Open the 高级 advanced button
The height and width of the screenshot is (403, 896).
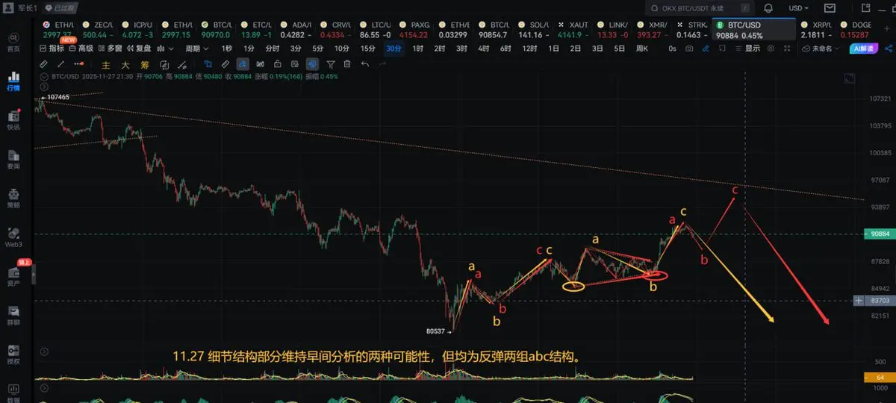pos(80,48)
